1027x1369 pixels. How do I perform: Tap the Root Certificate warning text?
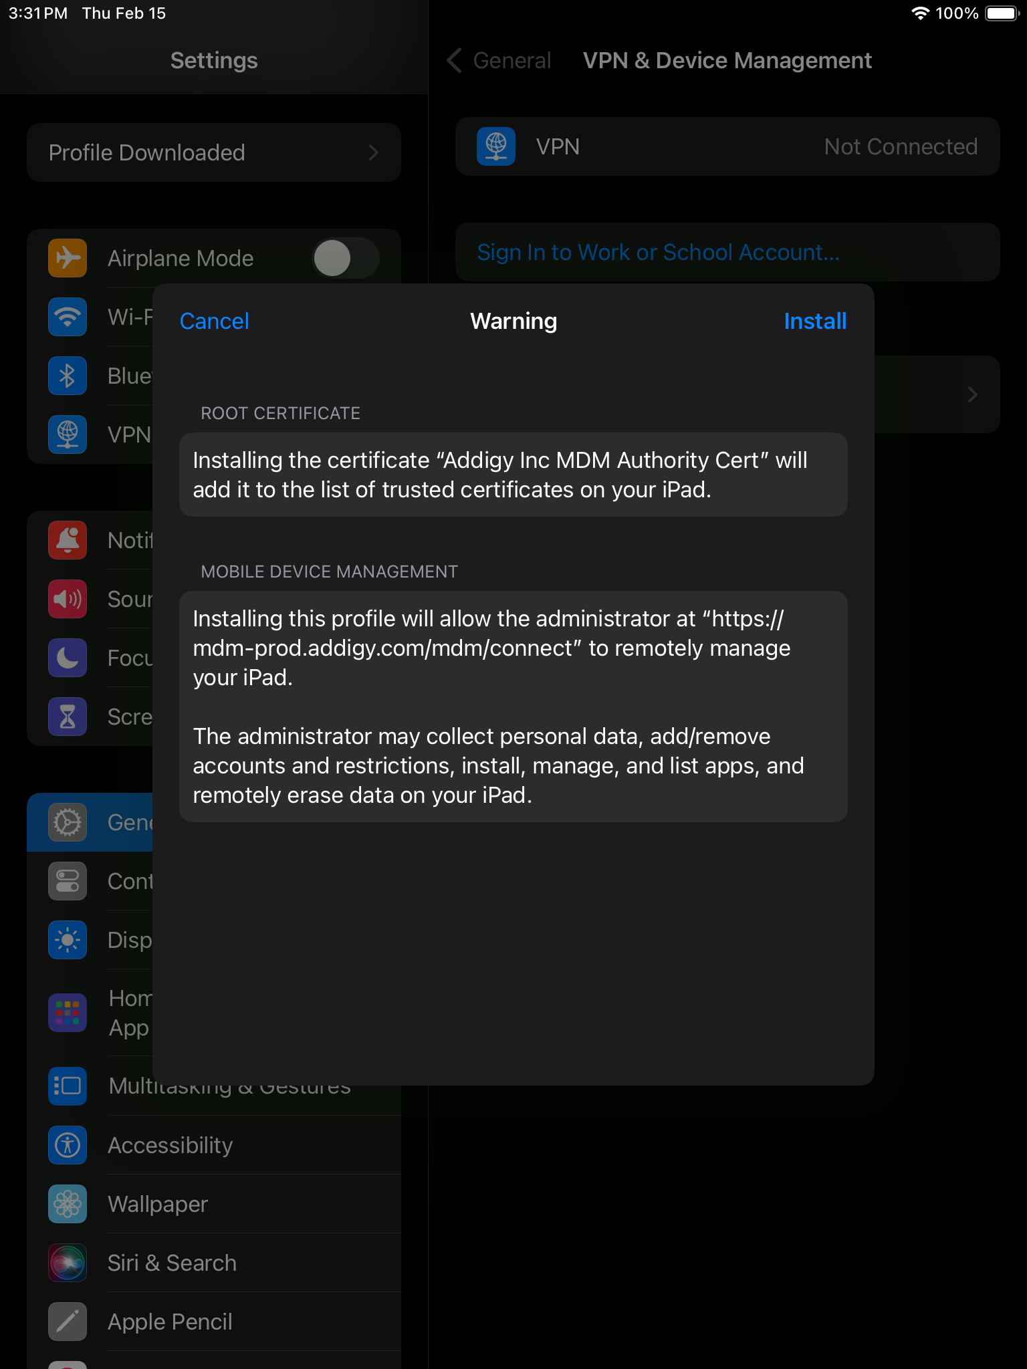click(x=513, y=475)
